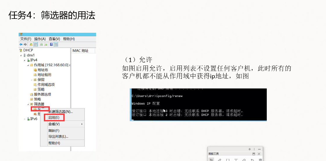Image resolution: width=326 pixels, height=161 pixels.
Task: Select the arrow pointer tool in 画板工具
Action: [x=211, y=160]
